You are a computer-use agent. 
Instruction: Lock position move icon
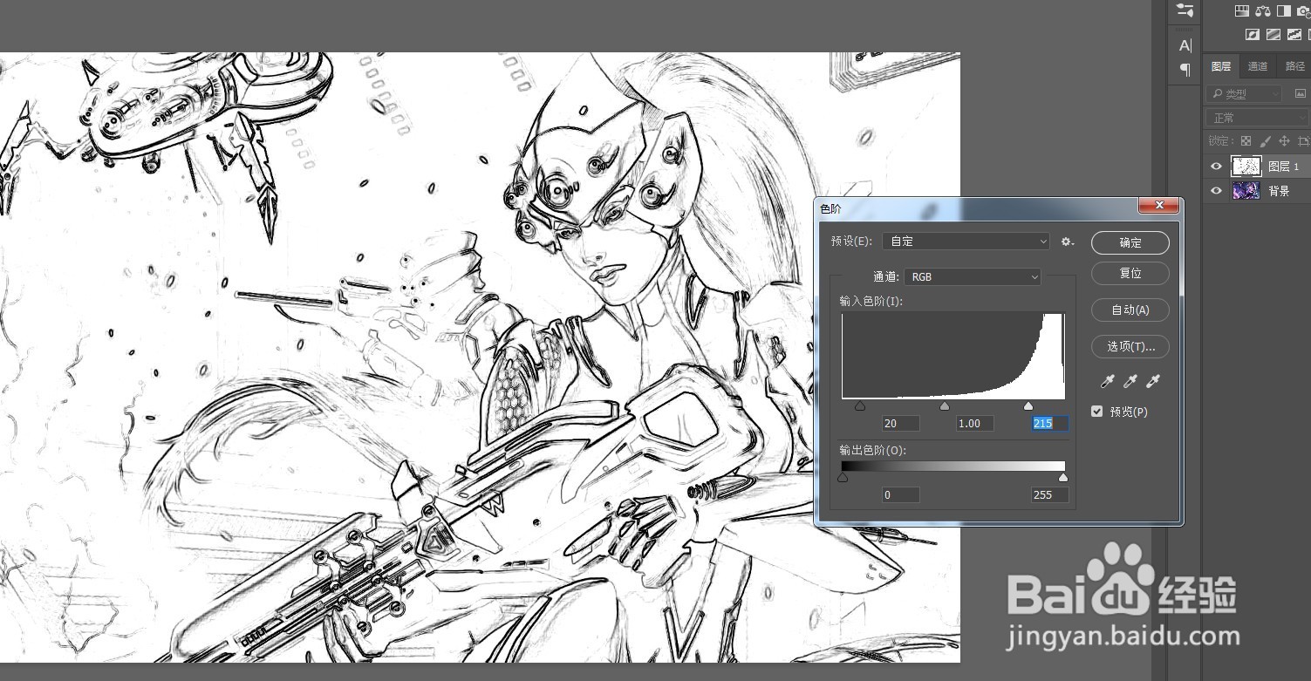point(1284,140)
